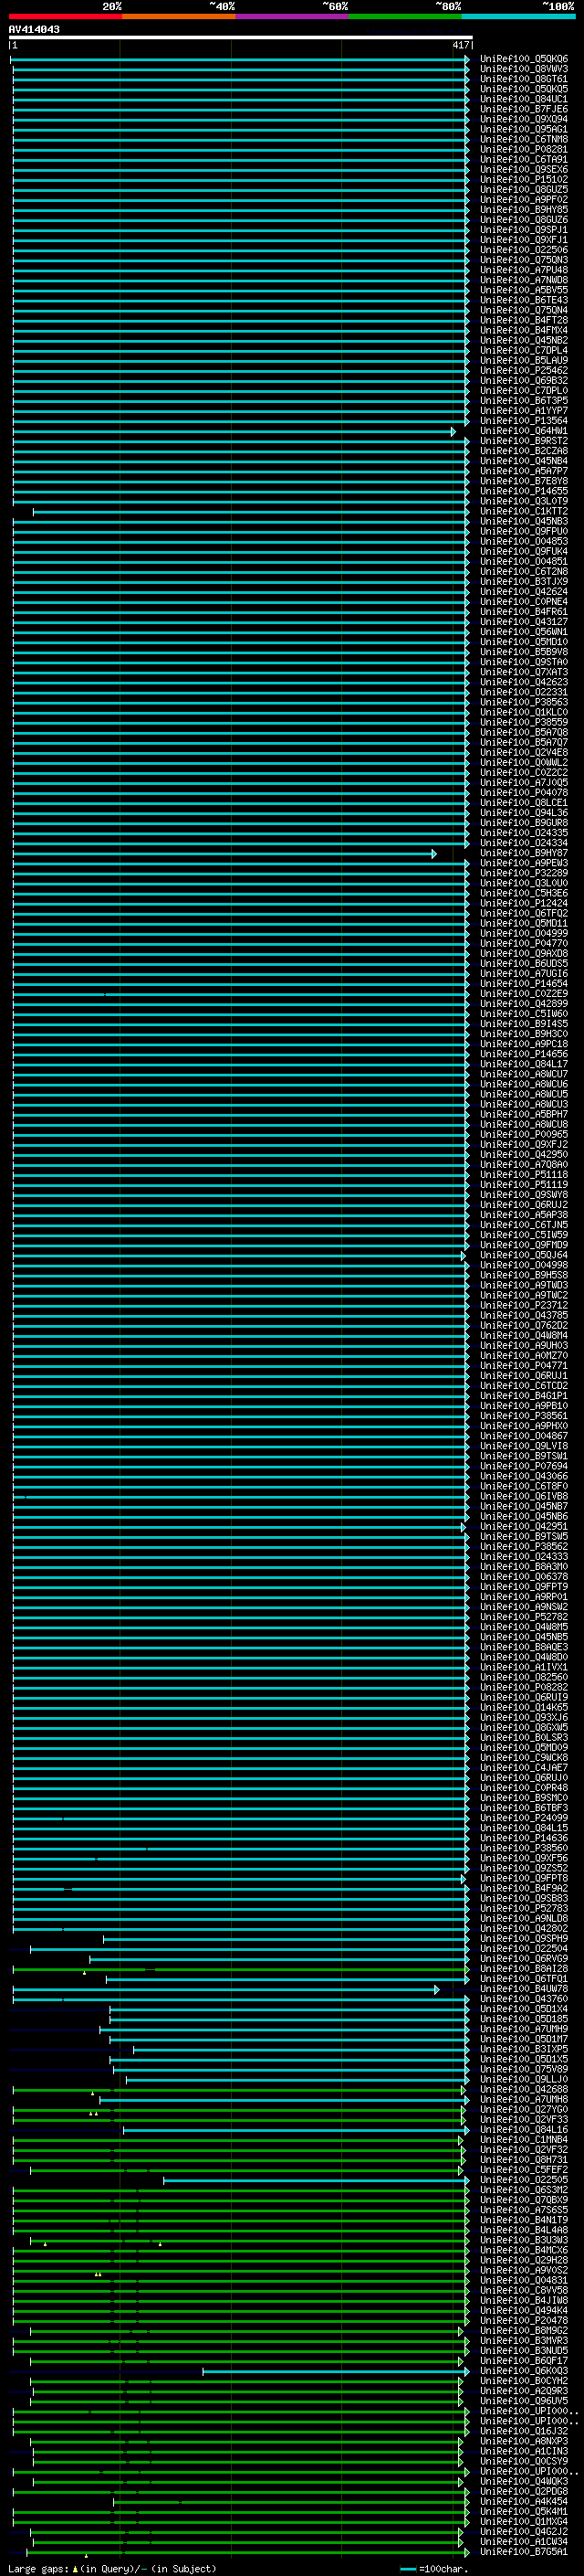Open hit UniRef100_Q42951
The image size is (584, 2576).
coord(523,1527)
